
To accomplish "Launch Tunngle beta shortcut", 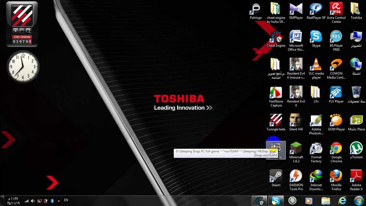I will point(276,122).
